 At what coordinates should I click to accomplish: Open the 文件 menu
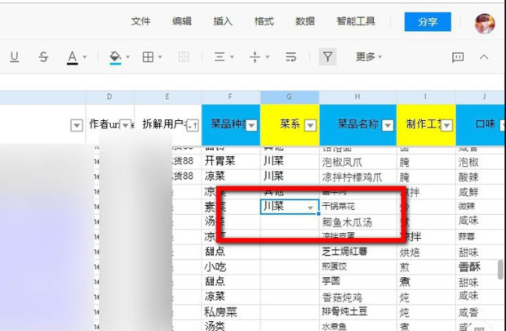pyautogui.click(x=140, y=21)
